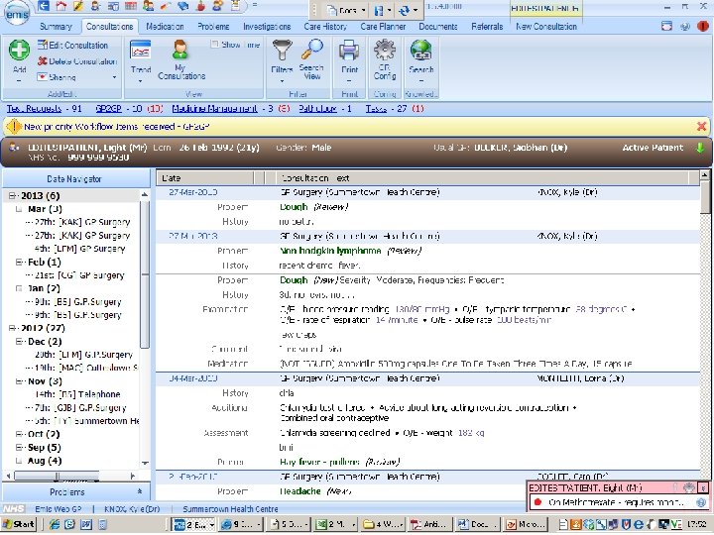
Task: Click the red alert icon at top right
Action: pyautogui.click(x=703, y=27)
